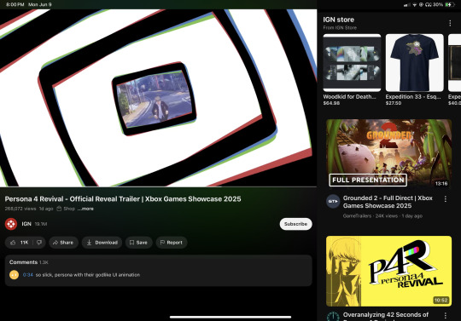Open the Overanalyzing 42 Seconds video title
Viewport: 461px width, 321px height.
386,315
